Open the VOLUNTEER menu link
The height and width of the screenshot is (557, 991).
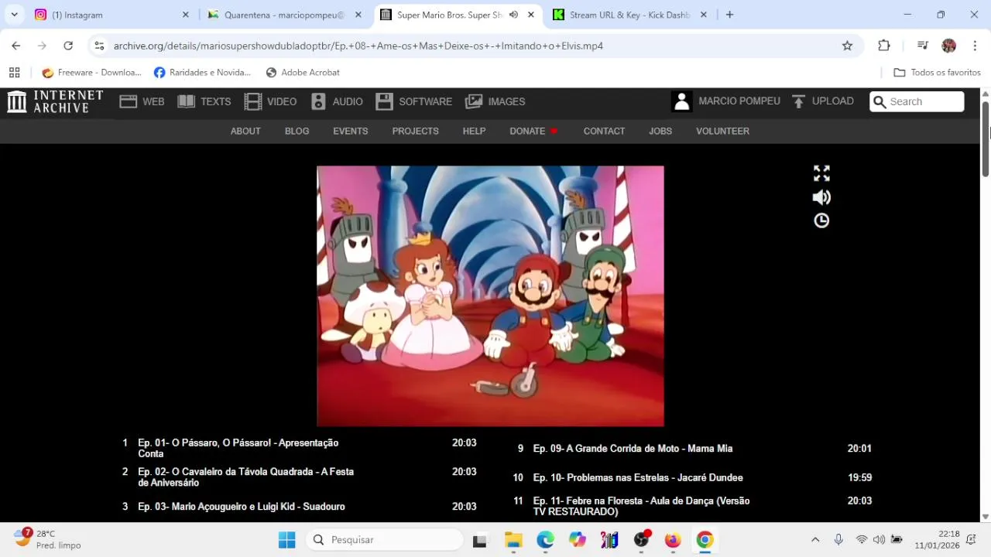722,132
